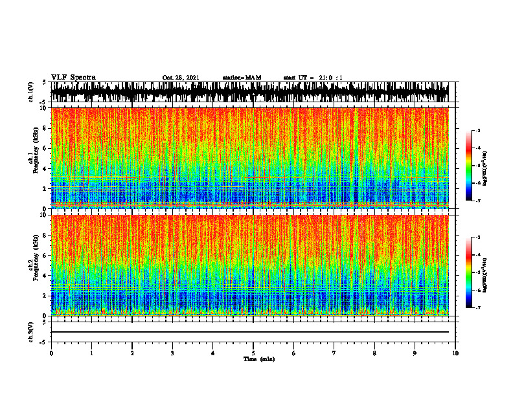Screen dimensions: 513x396
Task: Click the time axis tick label "2"
Action: [132, 353]
